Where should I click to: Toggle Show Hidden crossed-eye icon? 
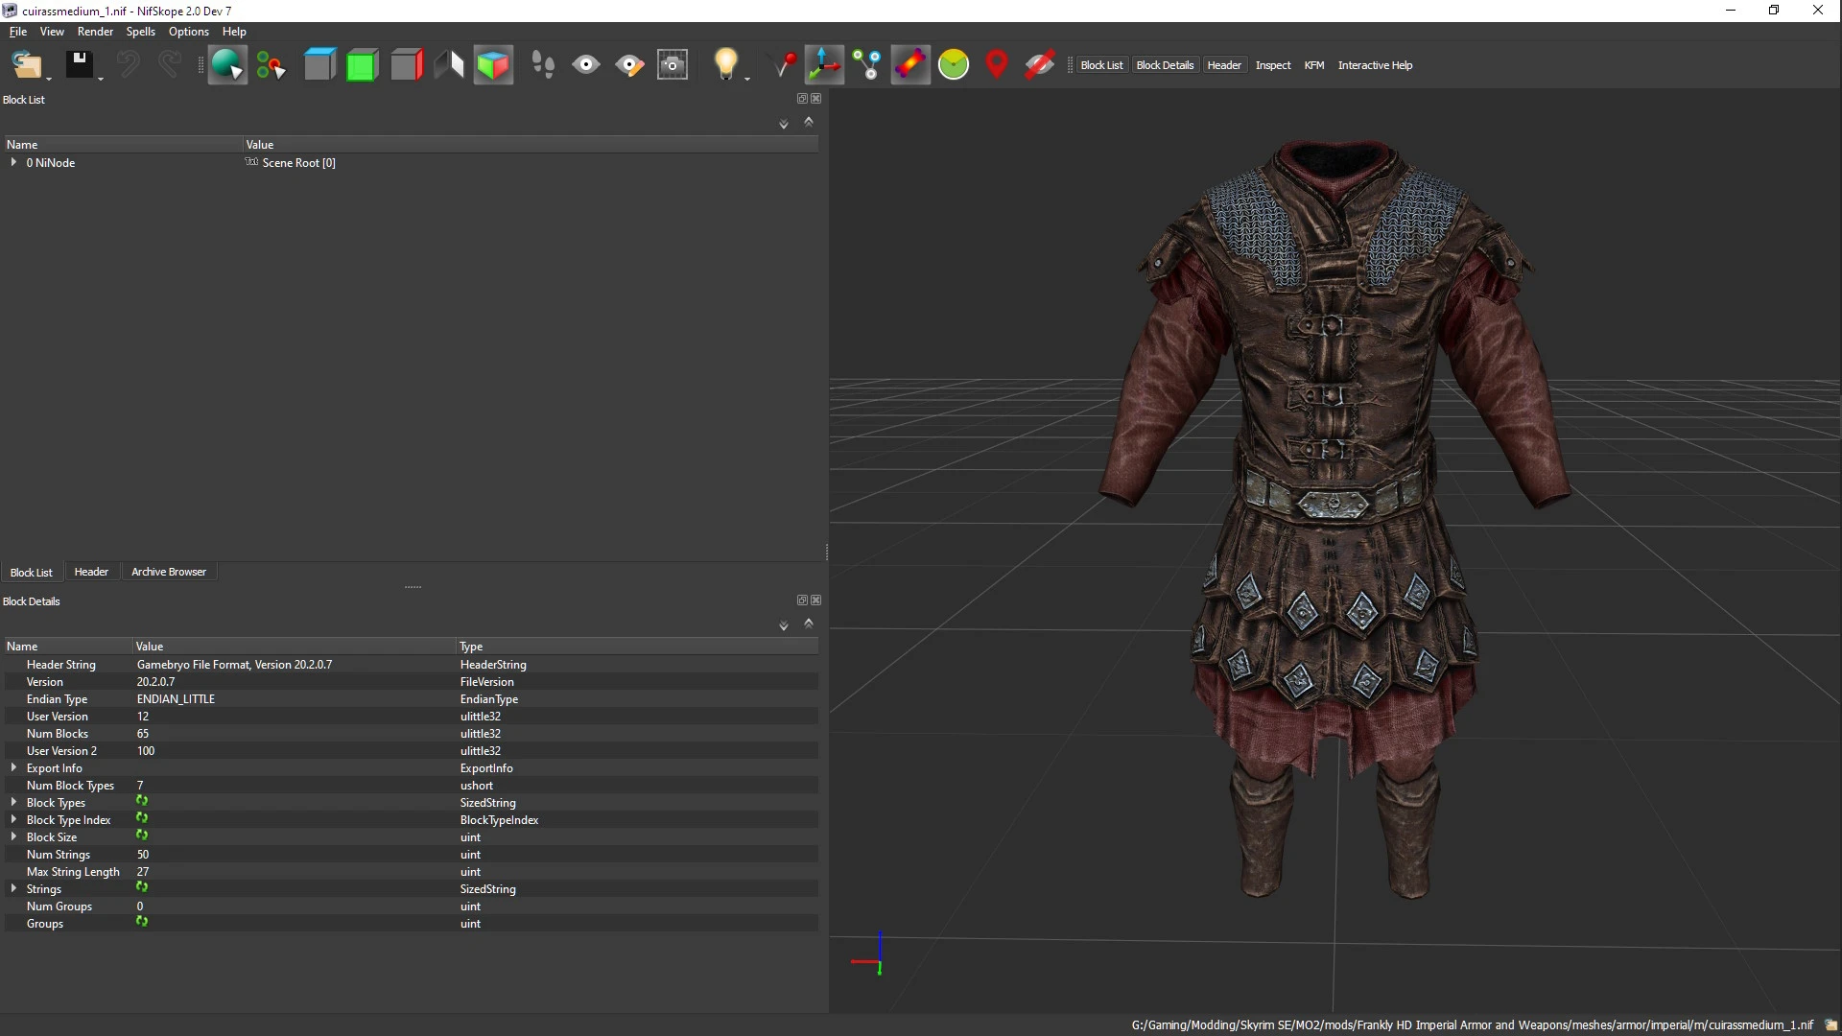[1040, 65]
